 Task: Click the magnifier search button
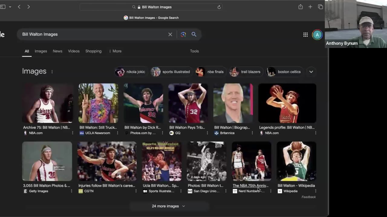pyautogui.click(x=194, y=34)
